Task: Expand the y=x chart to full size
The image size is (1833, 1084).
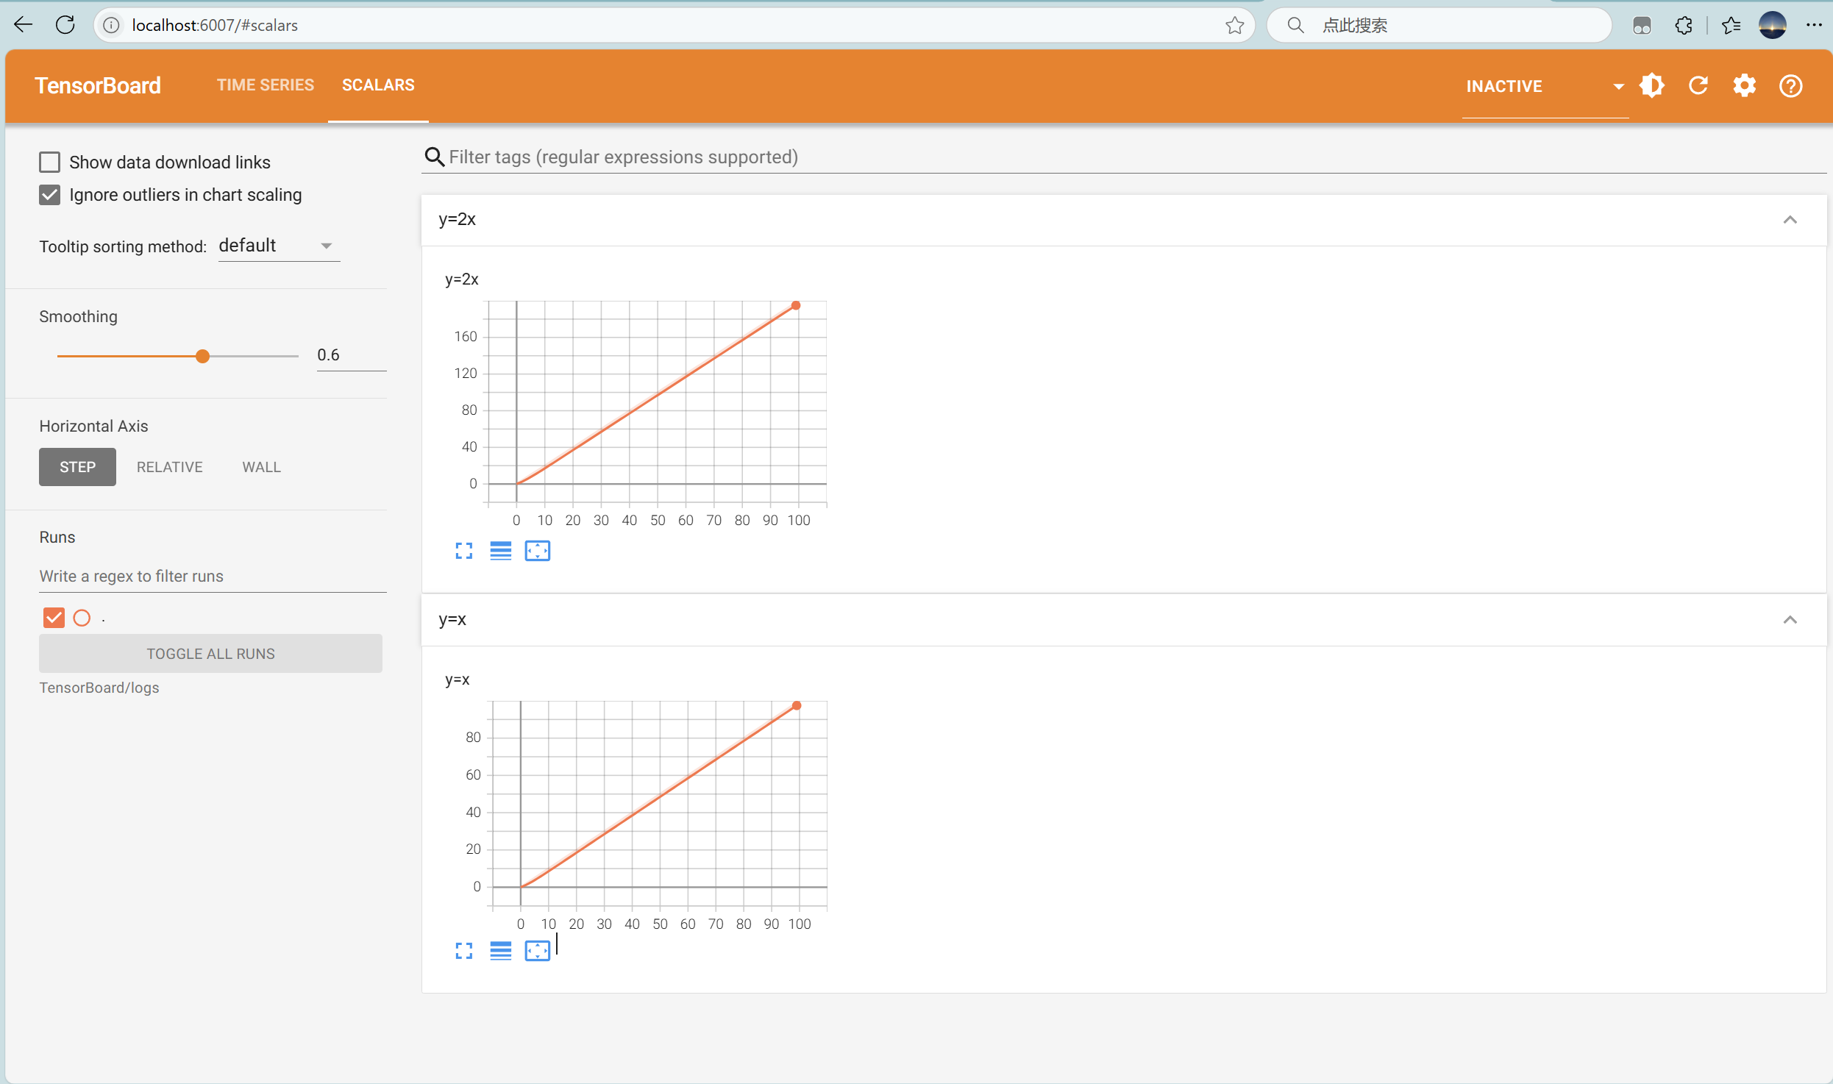Action: [463, 951]
